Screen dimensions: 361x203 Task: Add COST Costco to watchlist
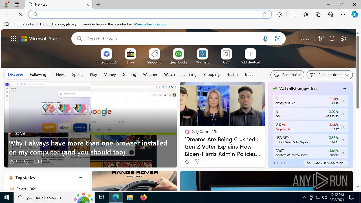tap(343, 153)
